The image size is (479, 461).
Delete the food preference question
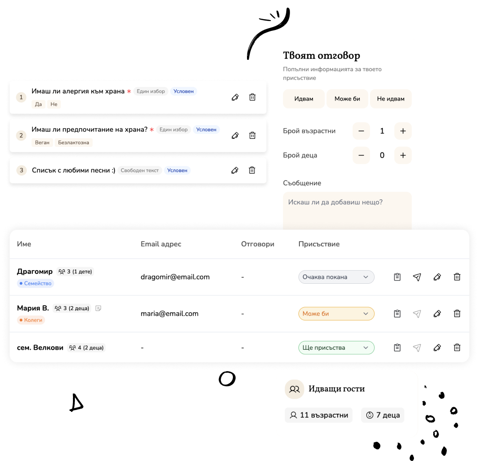[x=252, y=136]
